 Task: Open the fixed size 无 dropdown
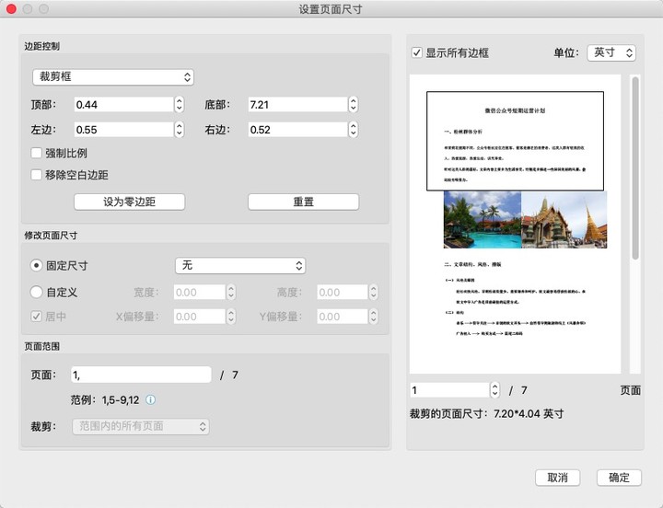(239, 266)
